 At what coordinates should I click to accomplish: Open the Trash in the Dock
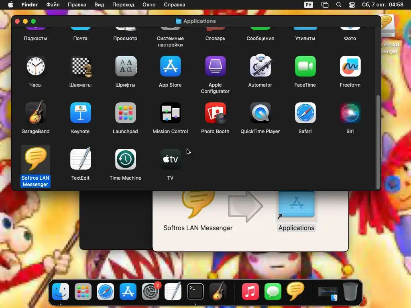[x=350, y=292]
